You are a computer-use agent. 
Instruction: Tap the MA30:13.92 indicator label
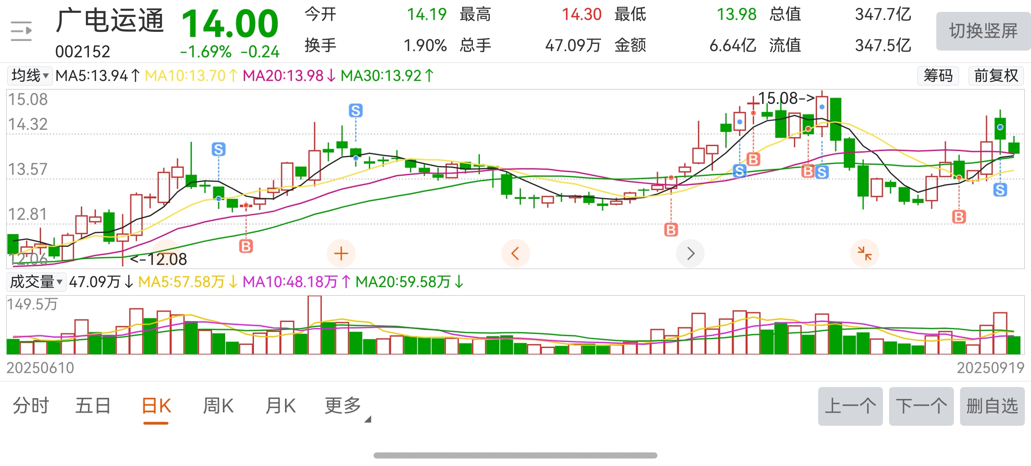pyautogui.click(x=387, y=75)
